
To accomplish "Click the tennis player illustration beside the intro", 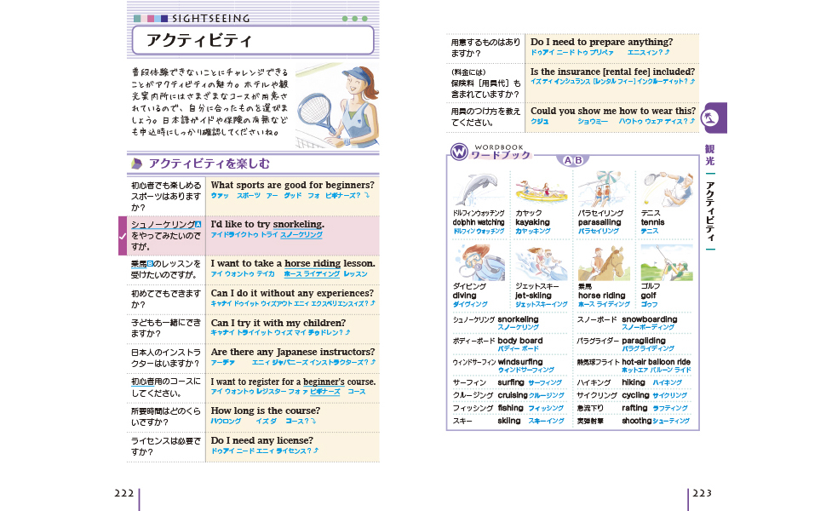I will pos(338,106).
